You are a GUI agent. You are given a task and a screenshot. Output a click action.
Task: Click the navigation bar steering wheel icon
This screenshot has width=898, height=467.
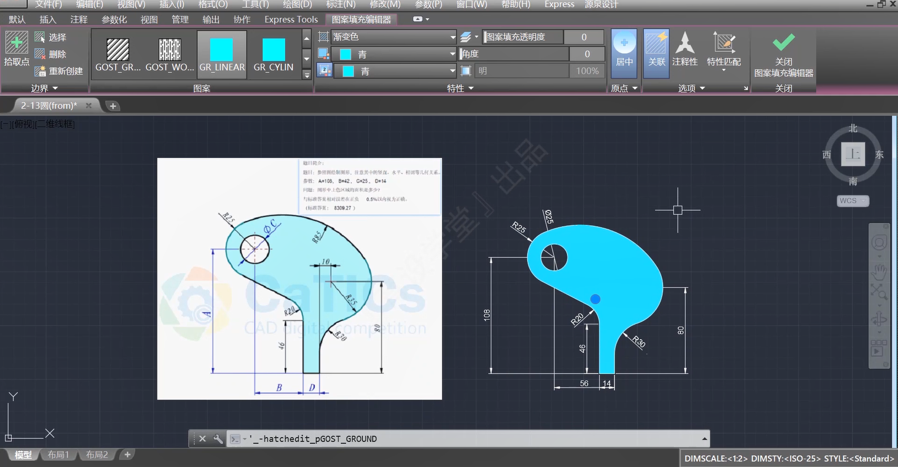click(879, 243)
